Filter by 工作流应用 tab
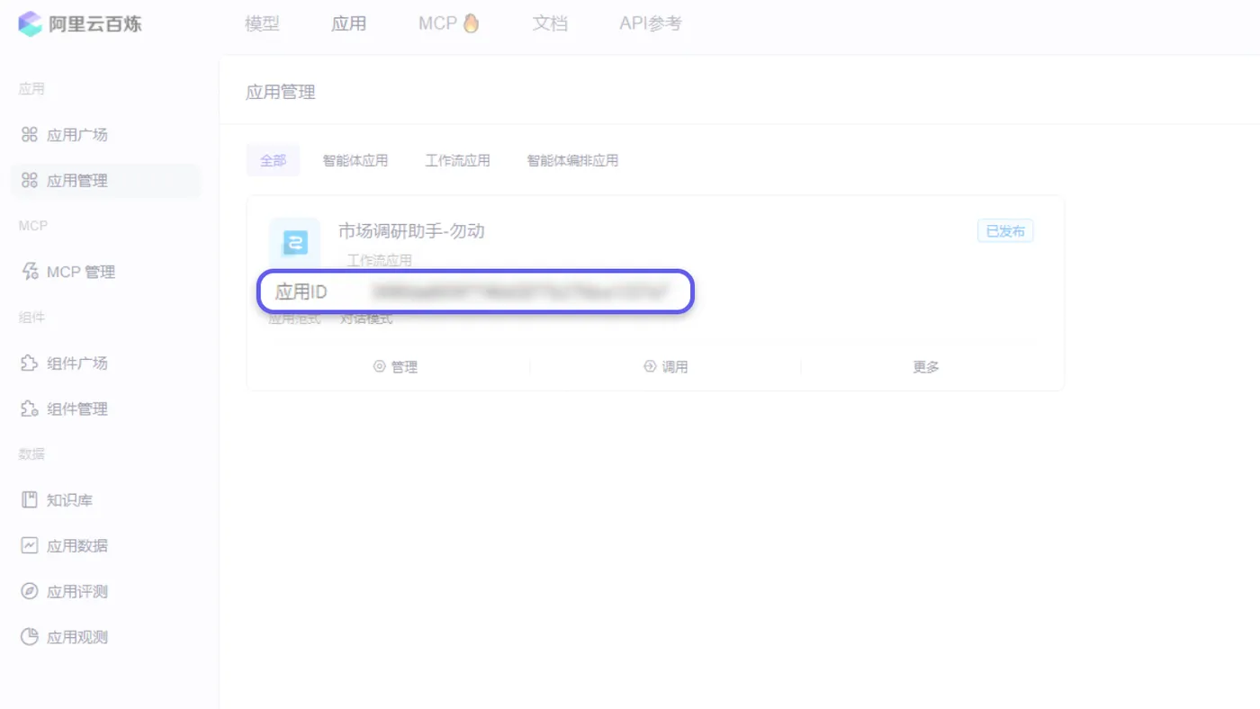1260x709 pixels. (457, 161)
